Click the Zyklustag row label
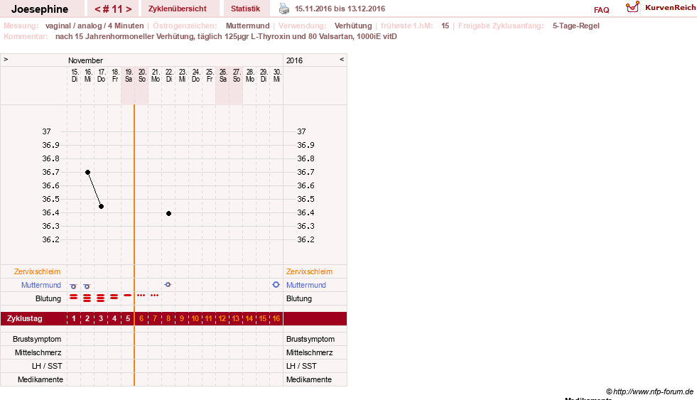 click(24, 319)
